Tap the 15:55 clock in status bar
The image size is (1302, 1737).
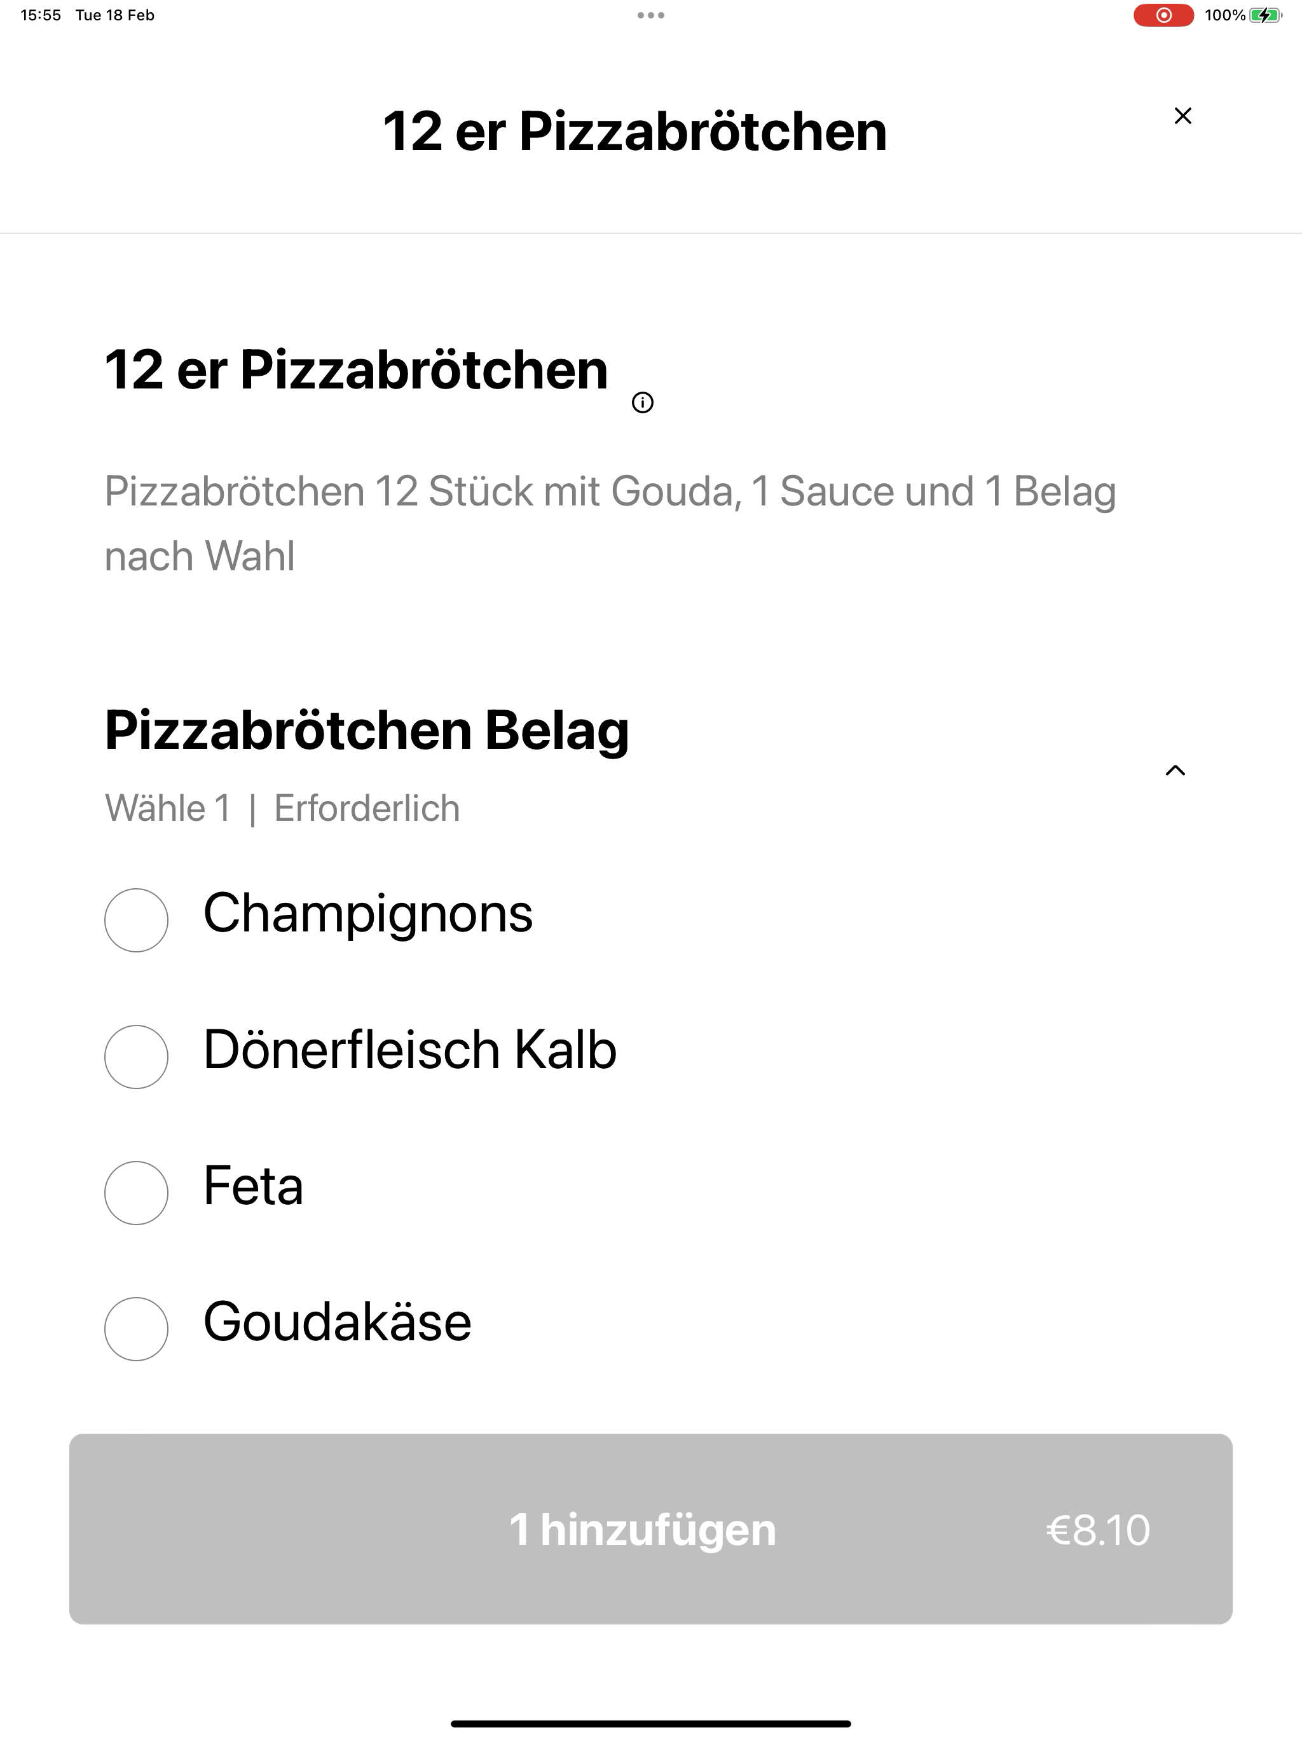point(41,15)
